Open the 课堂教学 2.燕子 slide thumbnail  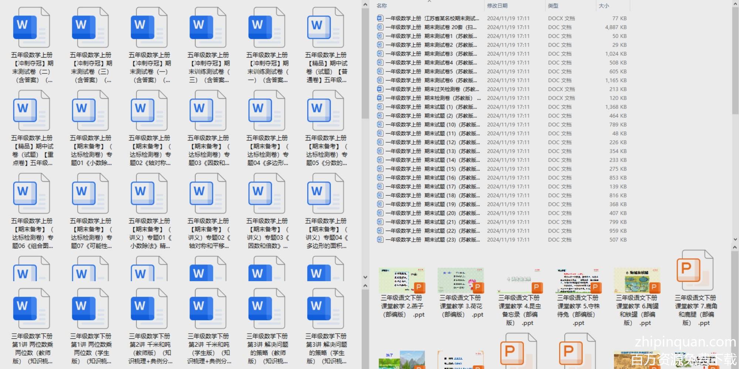(x=402, y=280)
